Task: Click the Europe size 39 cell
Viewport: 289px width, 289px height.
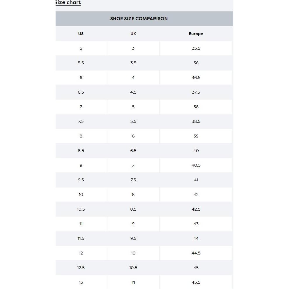Action: 196,136
